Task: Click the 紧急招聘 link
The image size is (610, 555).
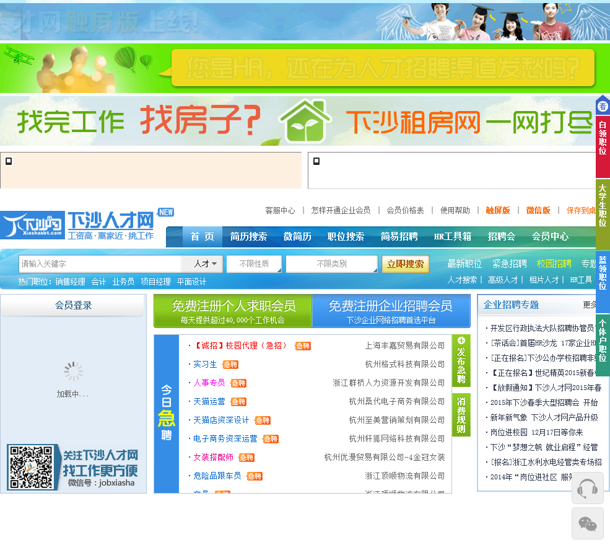Action: coord(510,264)
